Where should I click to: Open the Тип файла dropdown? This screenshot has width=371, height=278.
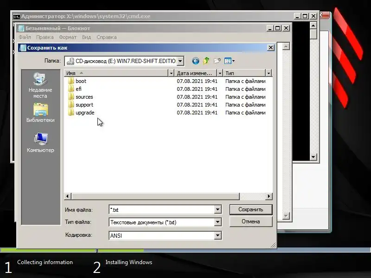[218, 222]
